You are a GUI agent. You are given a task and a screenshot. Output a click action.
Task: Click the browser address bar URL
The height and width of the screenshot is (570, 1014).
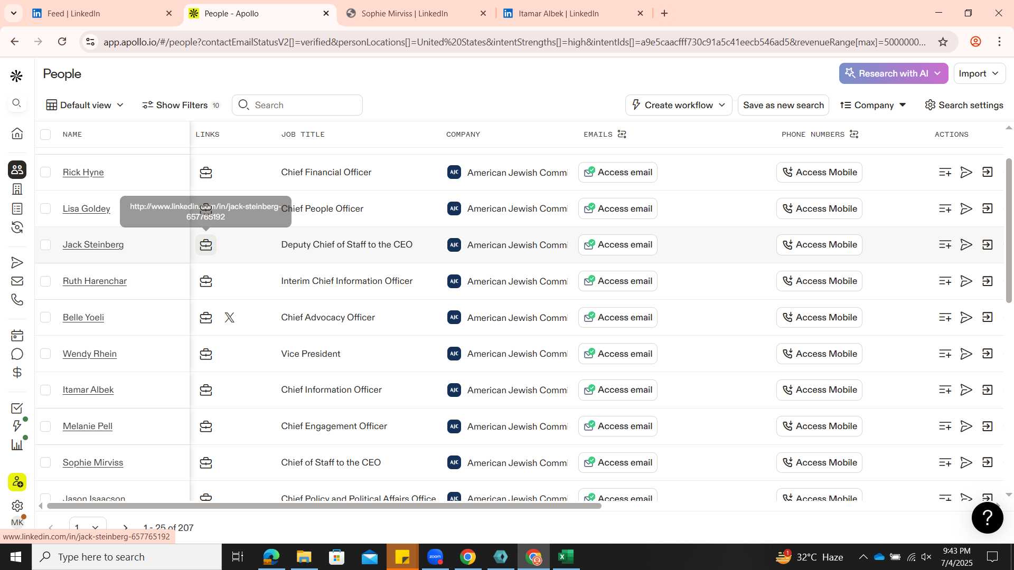(514, 42)
